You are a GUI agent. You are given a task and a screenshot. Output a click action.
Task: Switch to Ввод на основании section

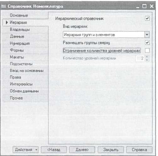coord(27,71)
